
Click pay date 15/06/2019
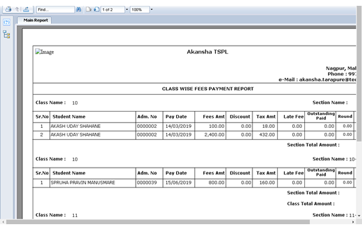[x=179, y=182]
